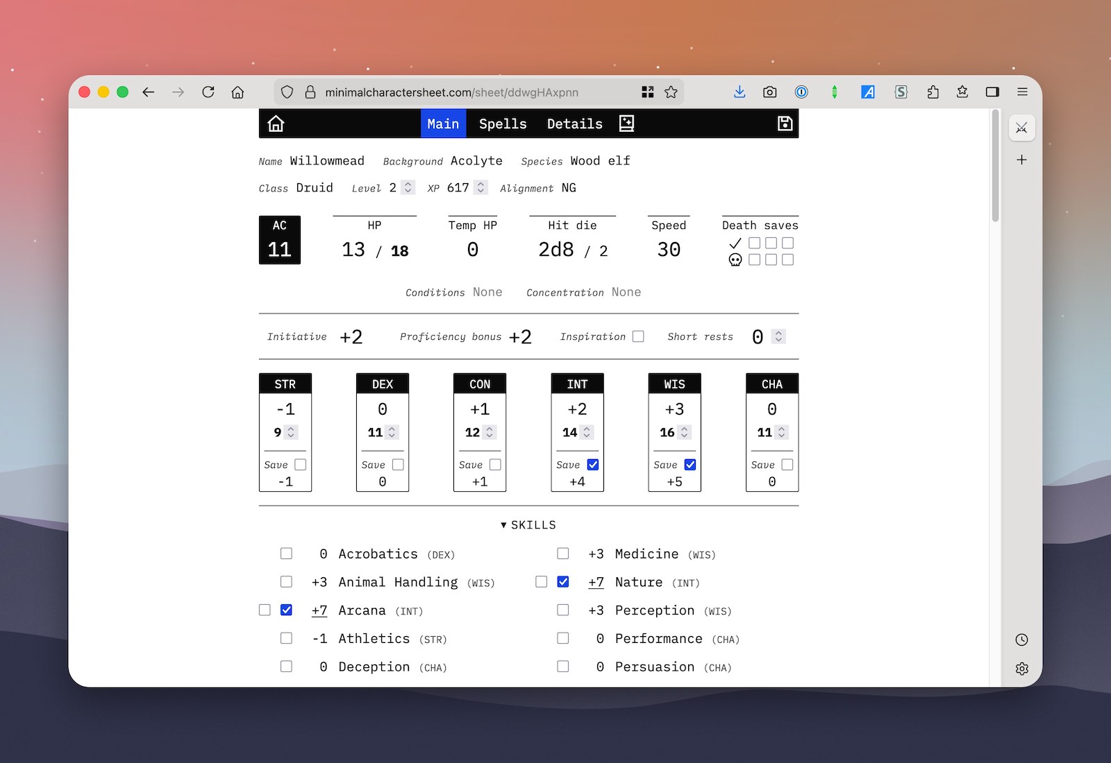Viewport: 1111px width, 763px height.
Task: Switch to the Spells tab
Action: [x=502, y=123]
